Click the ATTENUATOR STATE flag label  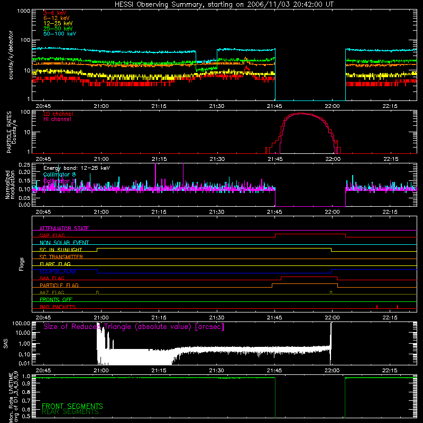[64, 228]
